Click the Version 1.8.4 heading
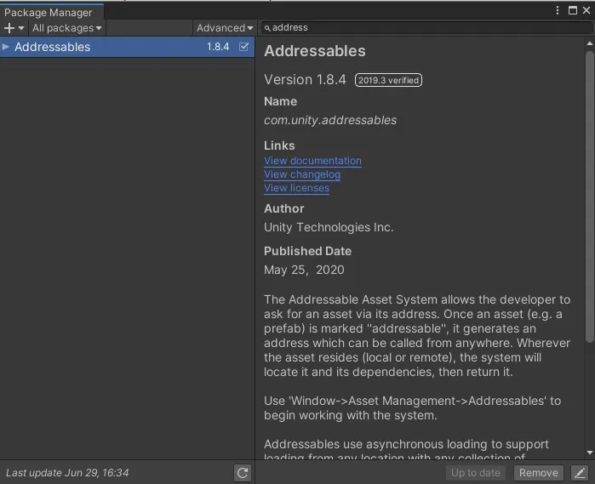This screenshot has width=595, height=484. pos(305,80)
